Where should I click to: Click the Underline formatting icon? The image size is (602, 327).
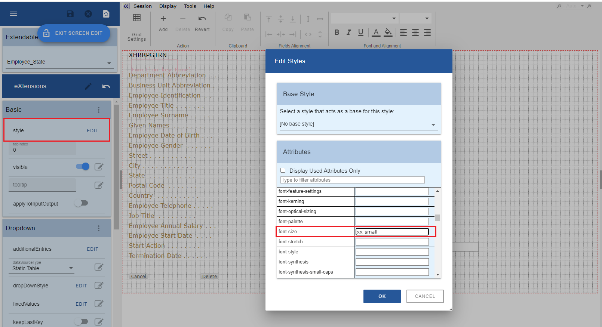(360, 33)
